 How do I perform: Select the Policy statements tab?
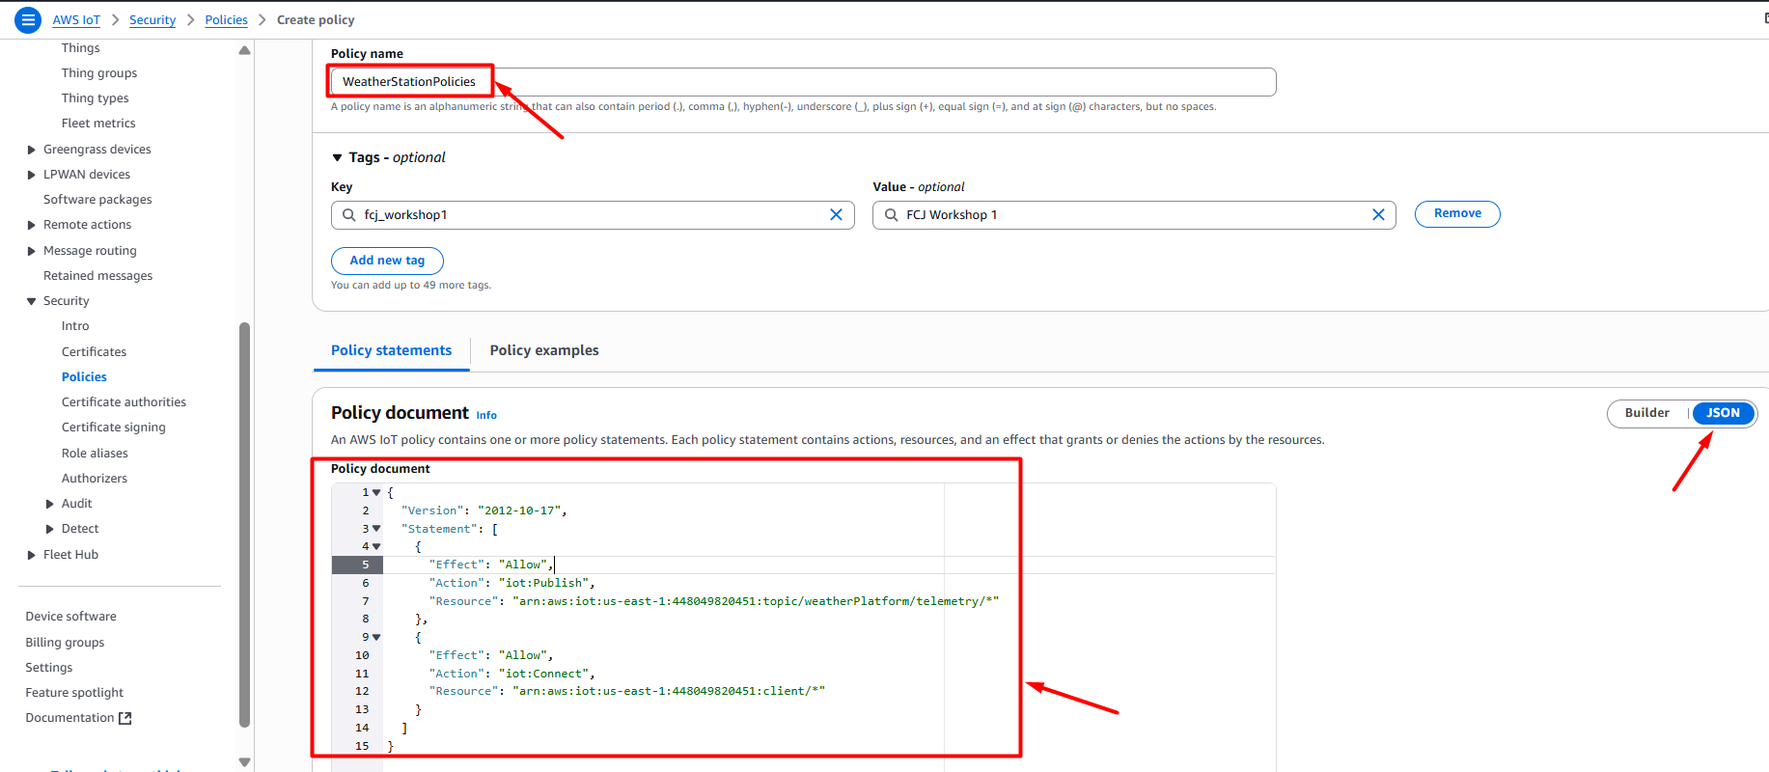tap(391, 350)
